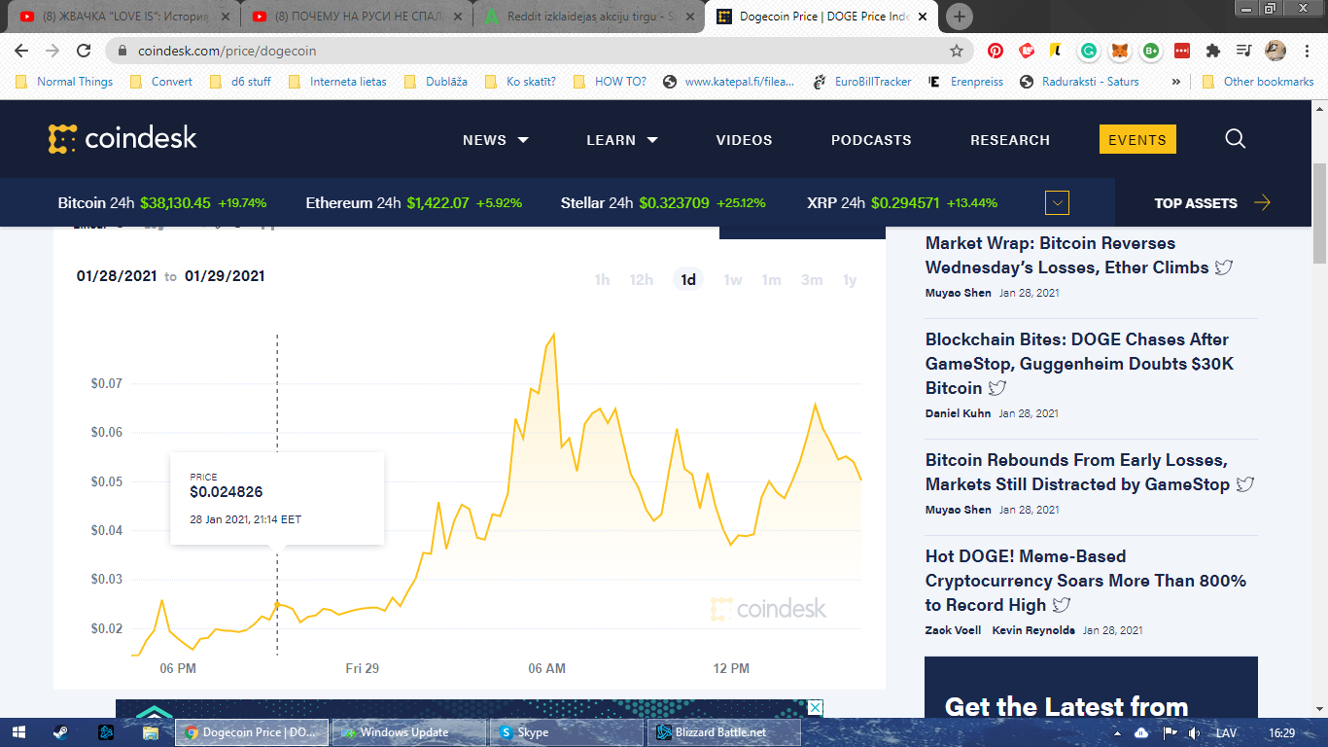This screenshot has height=747, width=1328.
Task: Set the chart range to 1y
Action: click(849, 280)
